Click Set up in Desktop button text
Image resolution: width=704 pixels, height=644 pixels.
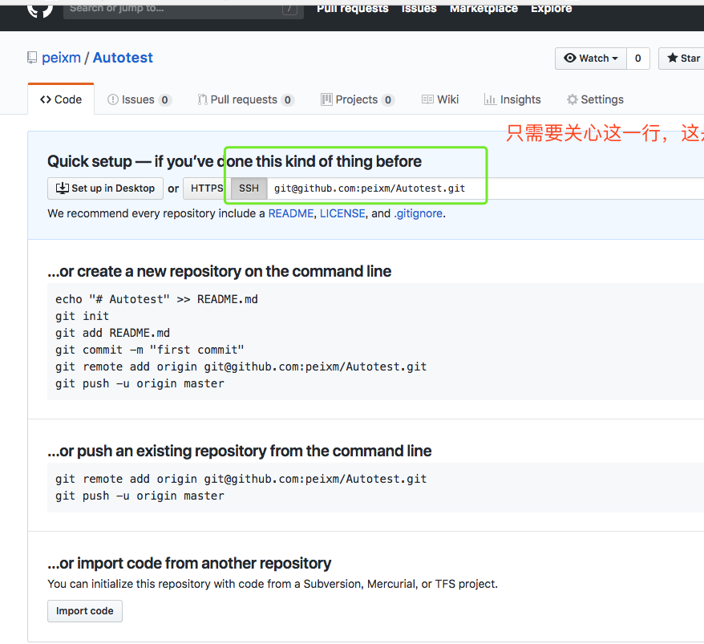tap(113, 188)
